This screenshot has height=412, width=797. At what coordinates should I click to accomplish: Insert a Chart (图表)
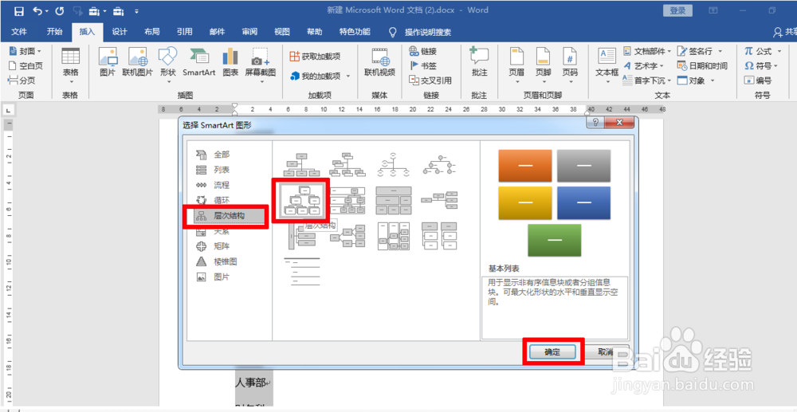[x=230, y=62]
